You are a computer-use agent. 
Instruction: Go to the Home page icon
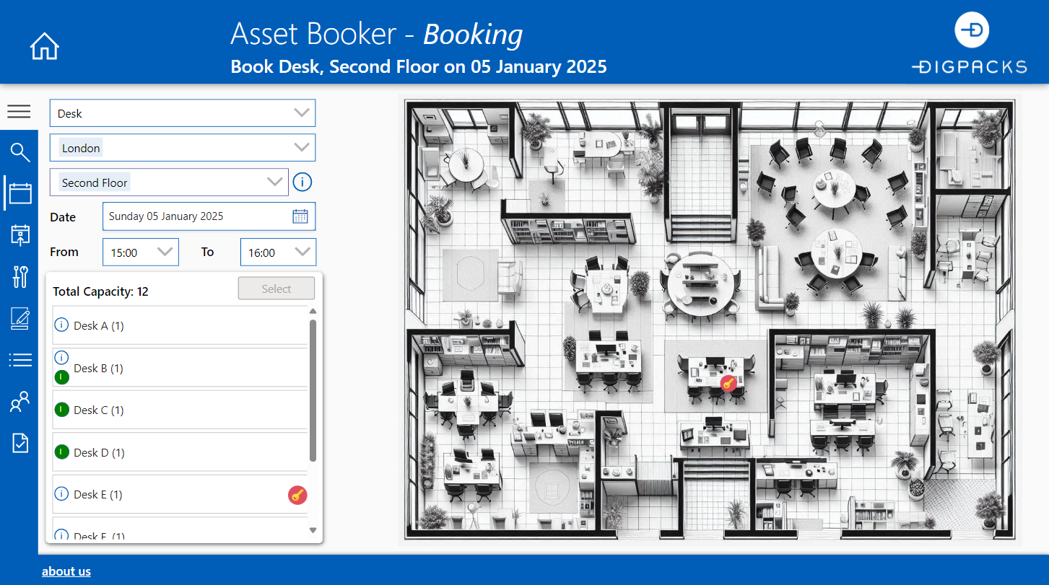45,47
